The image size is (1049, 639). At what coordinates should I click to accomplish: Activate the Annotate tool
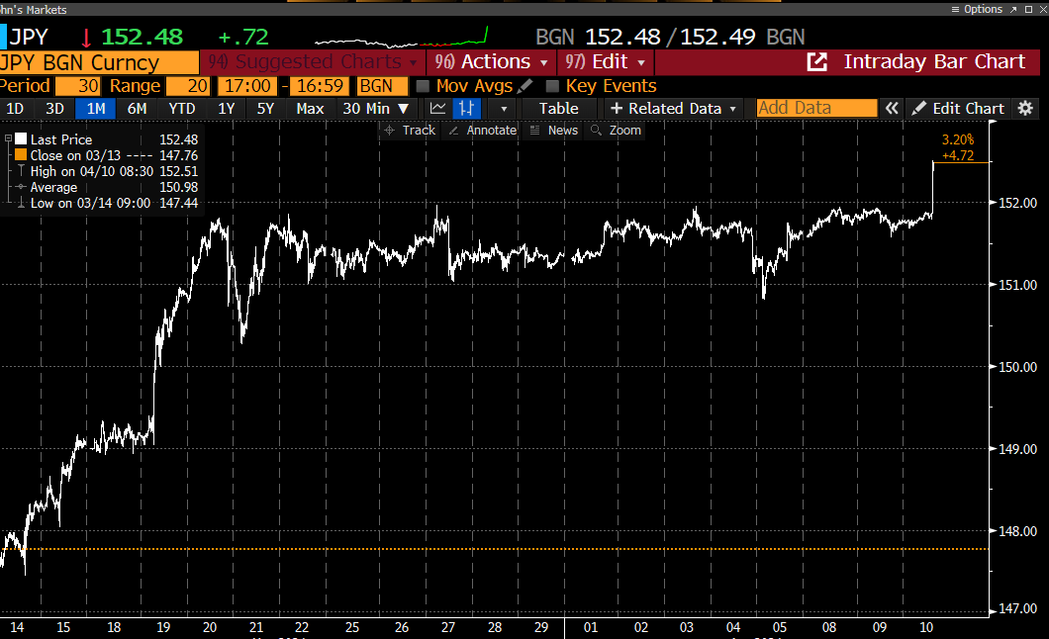(x=482, y=131)
